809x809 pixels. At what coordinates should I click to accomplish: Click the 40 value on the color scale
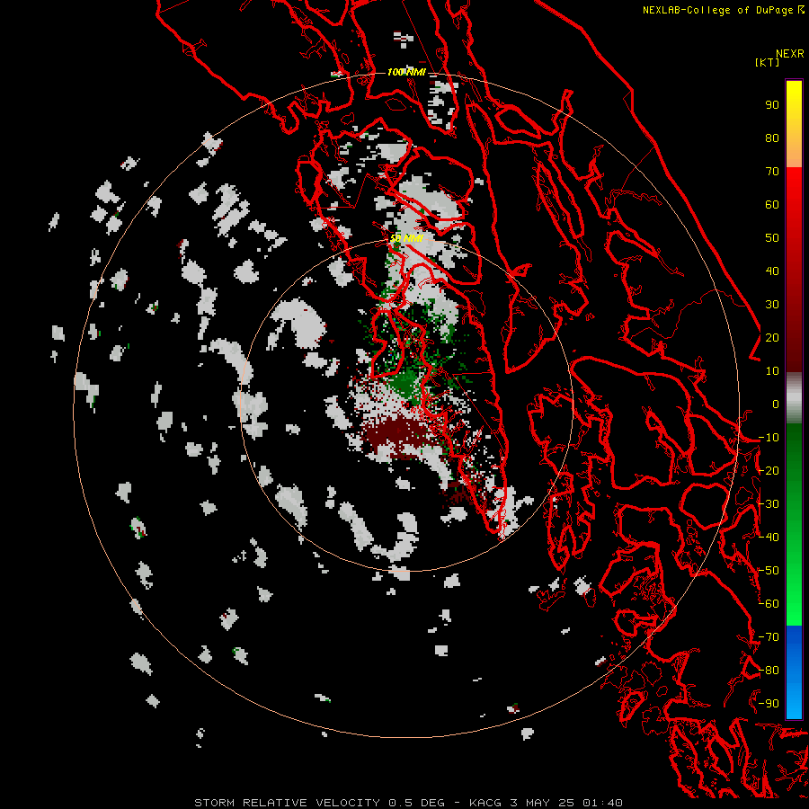[x=772, y=271]
